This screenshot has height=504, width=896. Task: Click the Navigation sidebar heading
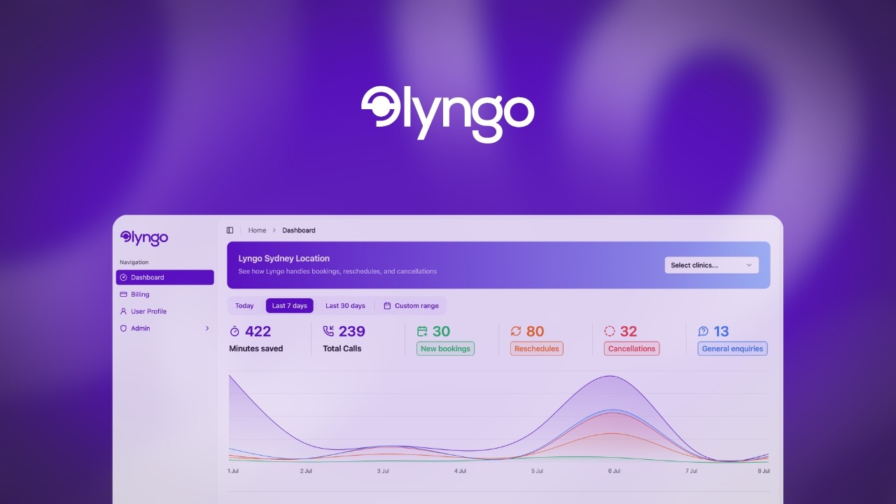pos(134,262)
